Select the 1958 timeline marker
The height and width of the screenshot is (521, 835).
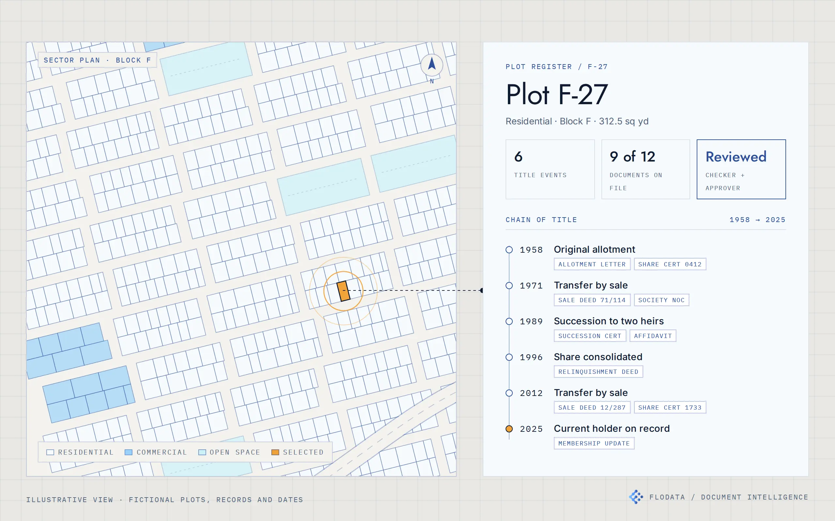point(509,250)
